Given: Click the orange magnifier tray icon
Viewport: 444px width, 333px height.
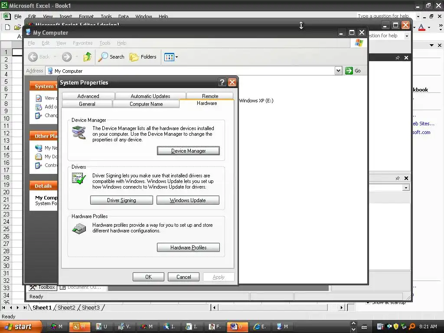Looking at the screenshot, I should pos(412,326).
